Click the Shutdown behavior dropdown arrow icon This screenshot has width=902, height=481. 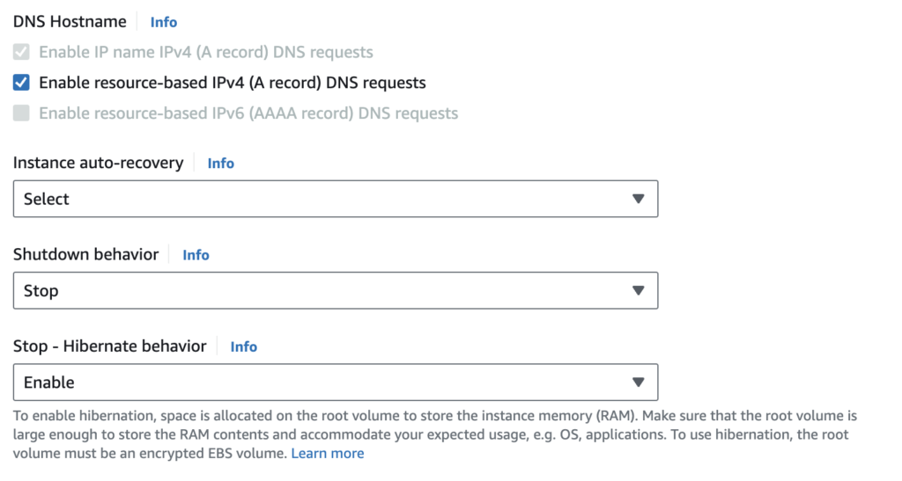pyautogui.click(x=639, y=291)
